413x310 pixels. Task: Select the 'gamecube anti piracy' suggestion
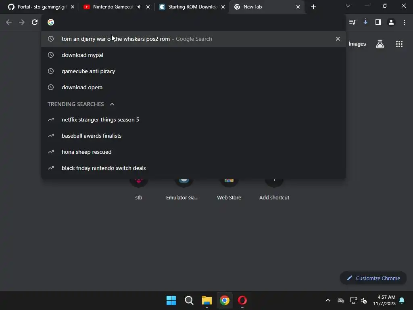coord(194,71)
